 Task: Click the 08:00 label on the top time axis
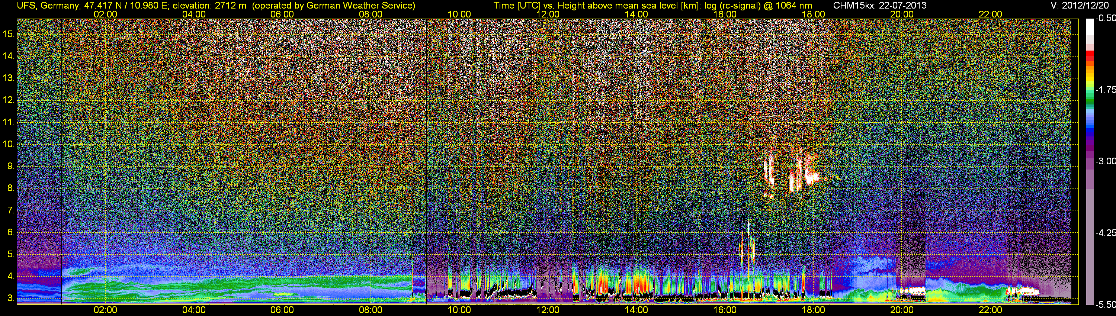pyautogui.click(x=371, y=14)
